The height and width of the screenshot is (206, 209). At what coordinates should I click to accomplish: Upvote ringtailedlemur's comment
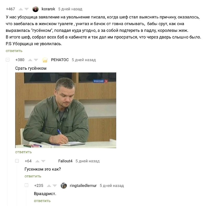[x=49, y=186]
